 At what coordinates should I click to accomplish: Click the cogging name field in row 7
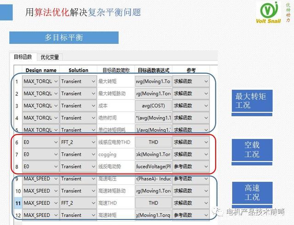115,155
